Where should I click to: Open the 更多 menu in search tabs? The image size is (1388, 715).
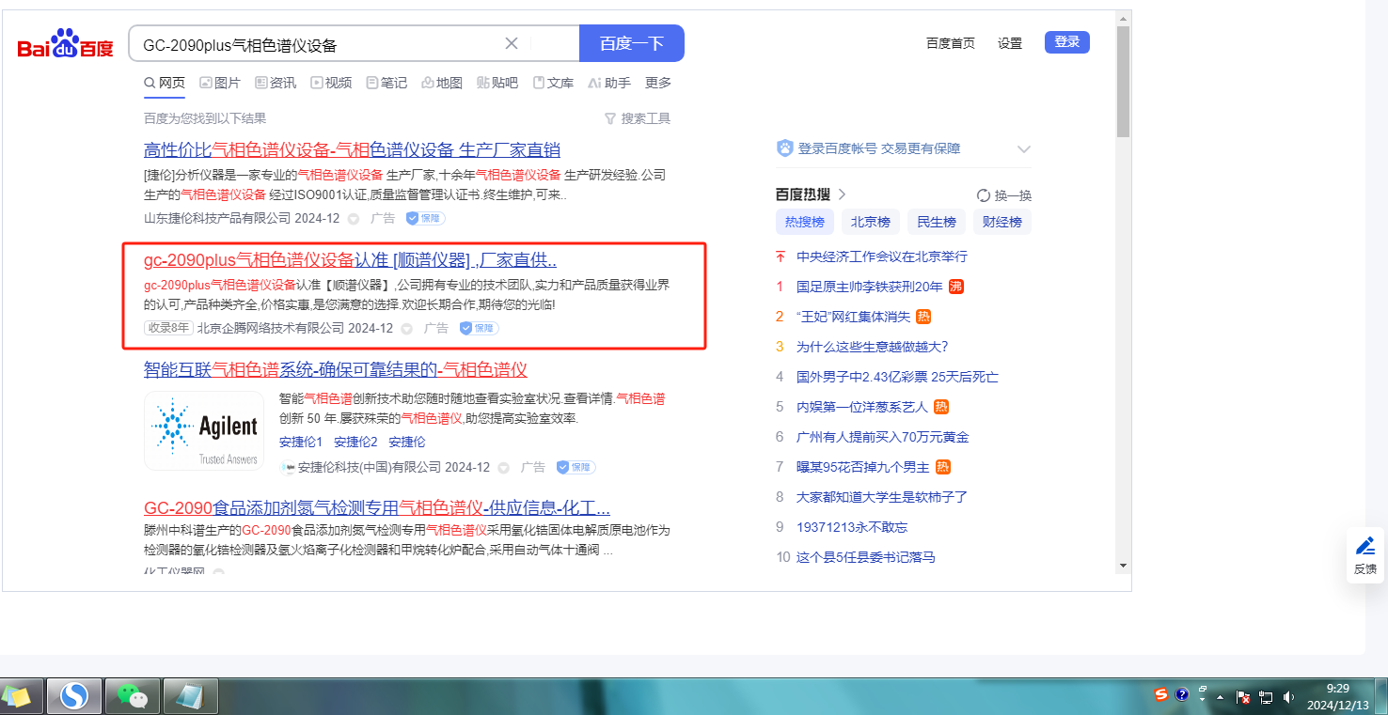pos(658,83)
